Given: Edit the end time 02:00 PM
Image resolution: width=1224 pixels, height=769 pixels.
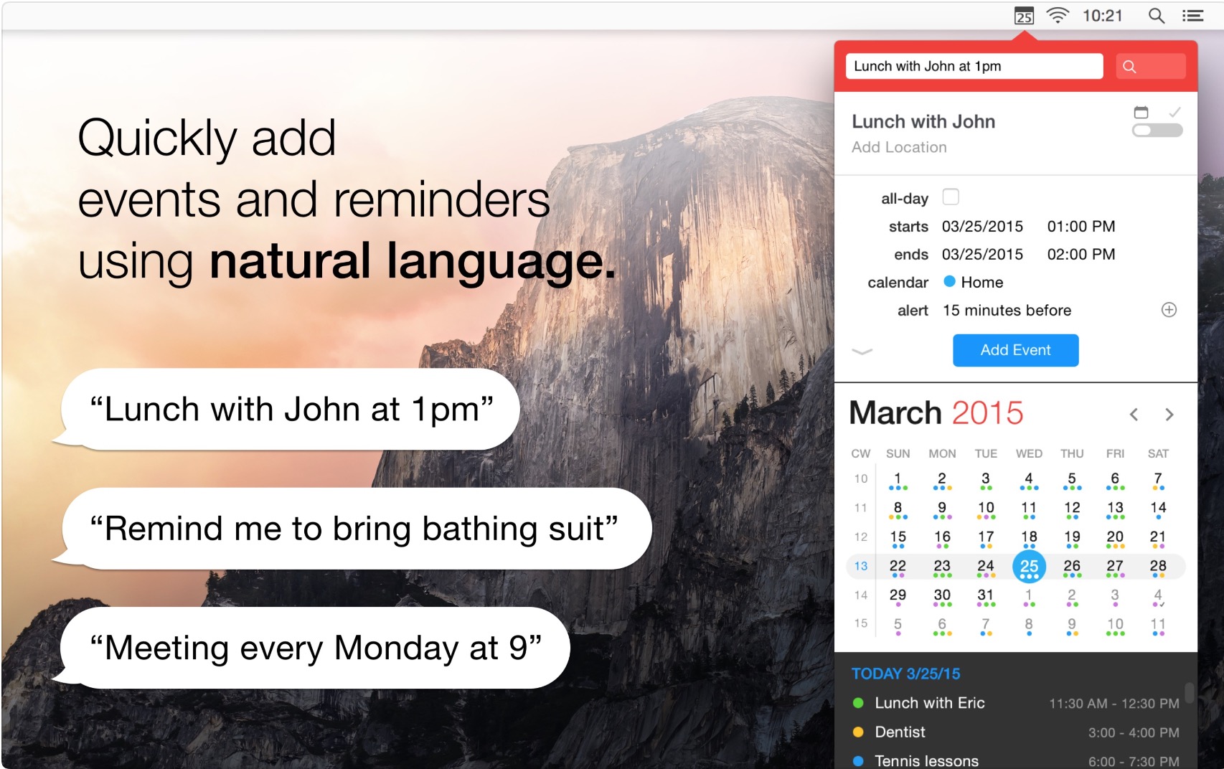Looking at the screenshot, I should click(1081, 255).
